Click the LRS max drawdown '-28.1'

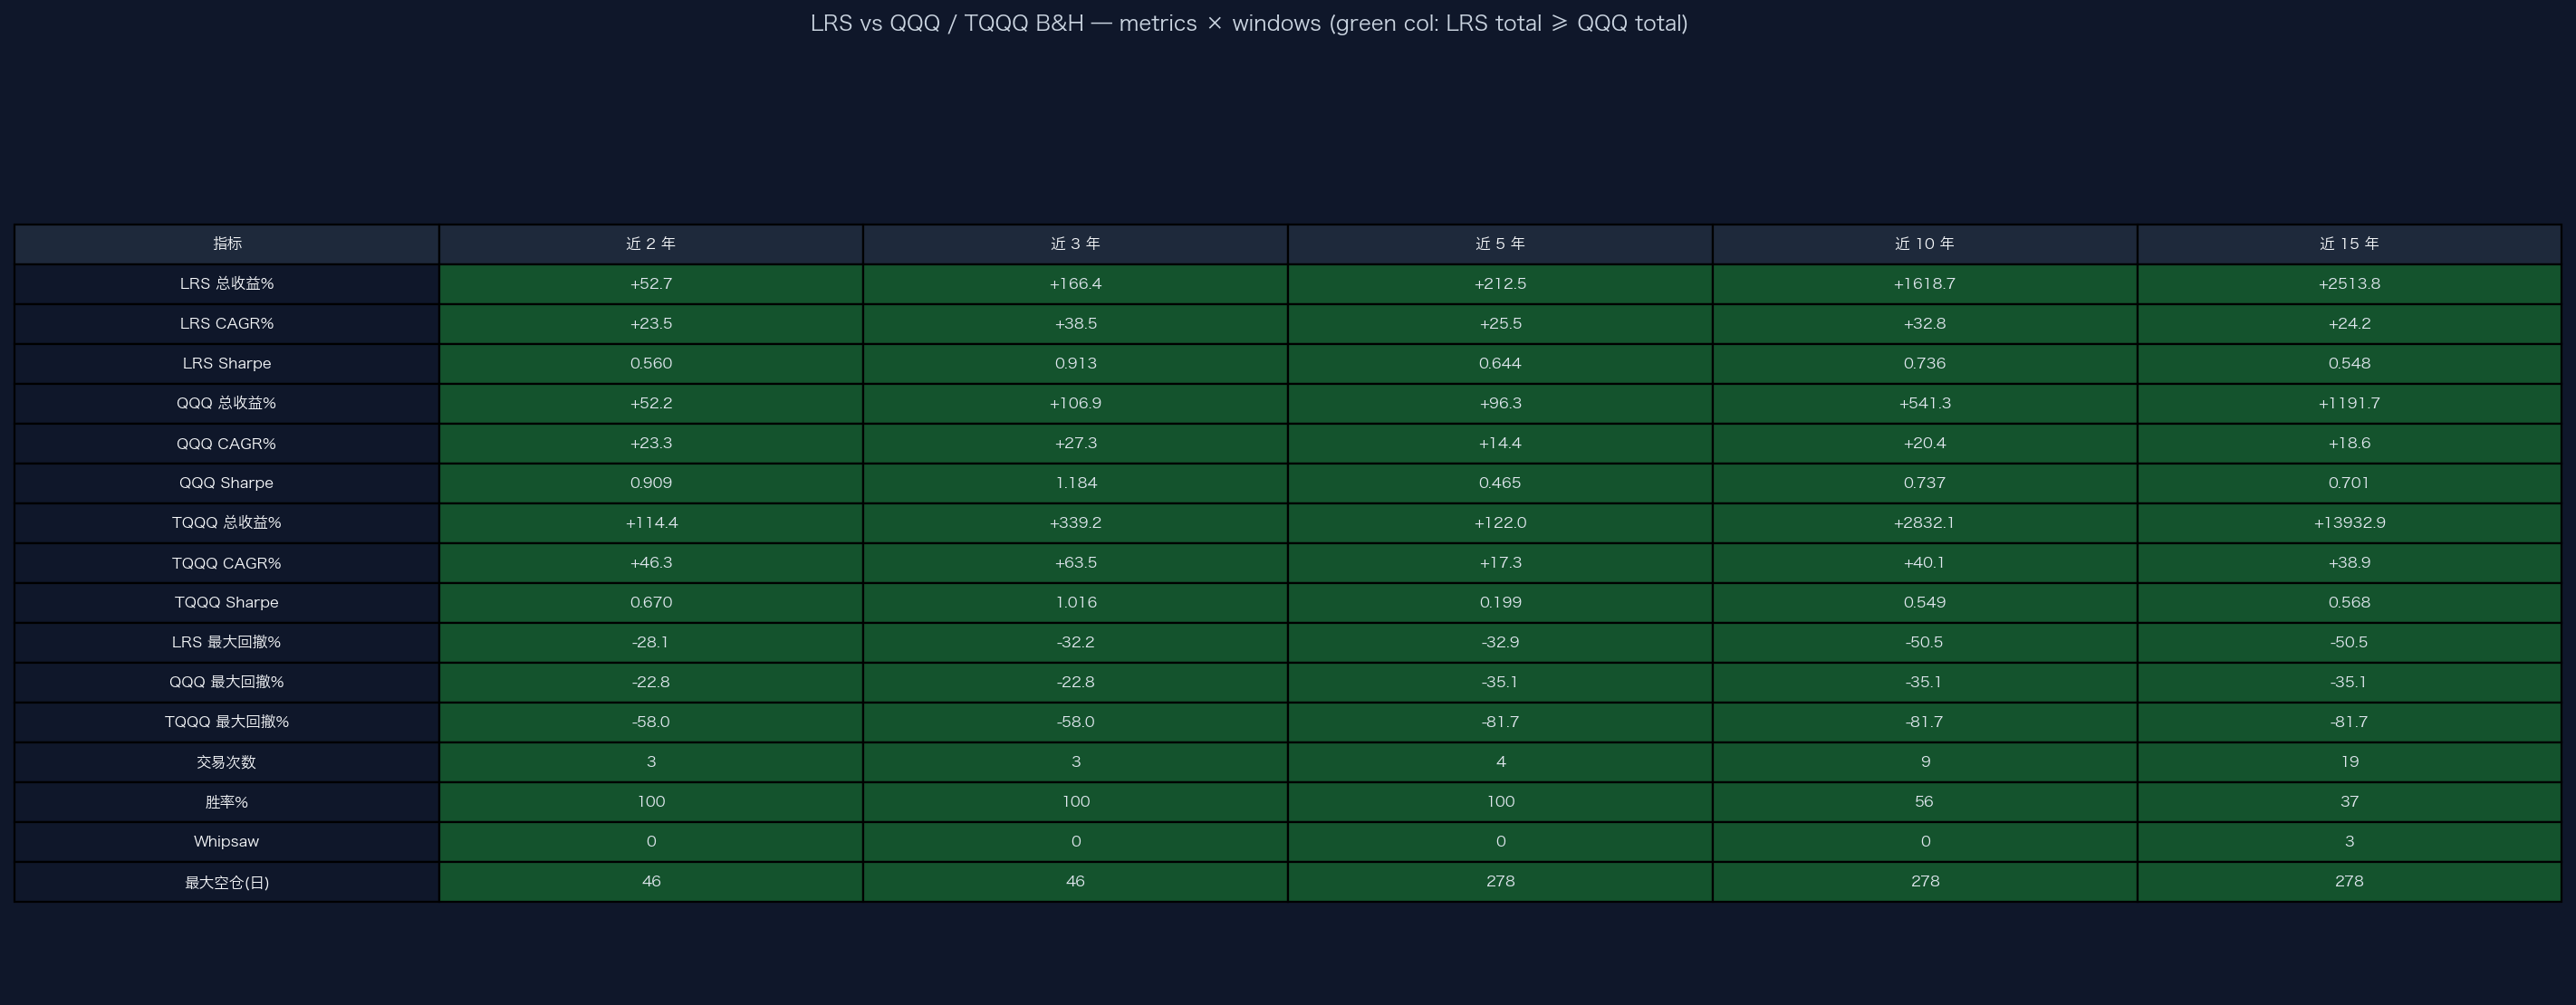coord(651,643)
